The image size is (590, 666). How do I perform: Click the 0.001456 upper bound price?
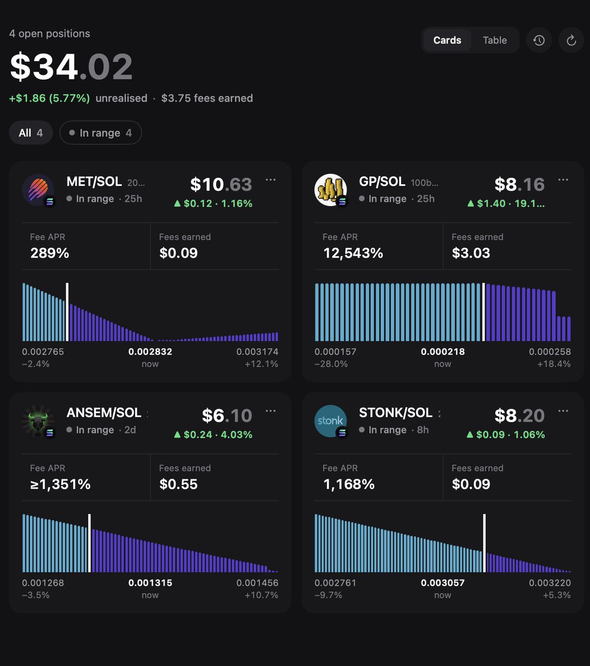click(257, 583)
